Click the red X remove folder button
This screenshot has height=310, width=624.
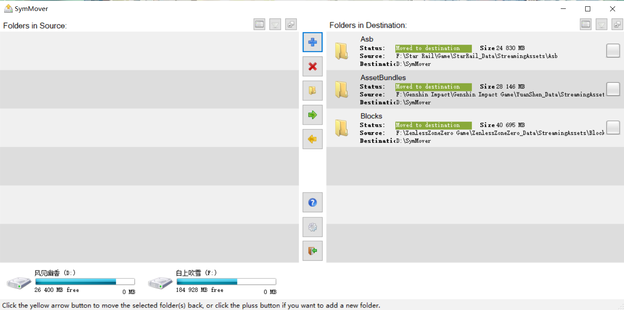pyautogui.click(x=312, y=67)
